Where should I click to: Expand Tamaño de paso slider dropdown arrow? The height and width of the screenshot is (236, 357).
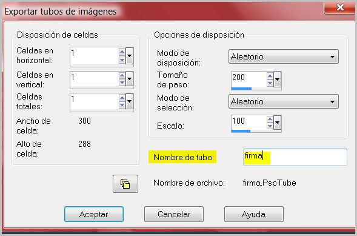(277, 79)
